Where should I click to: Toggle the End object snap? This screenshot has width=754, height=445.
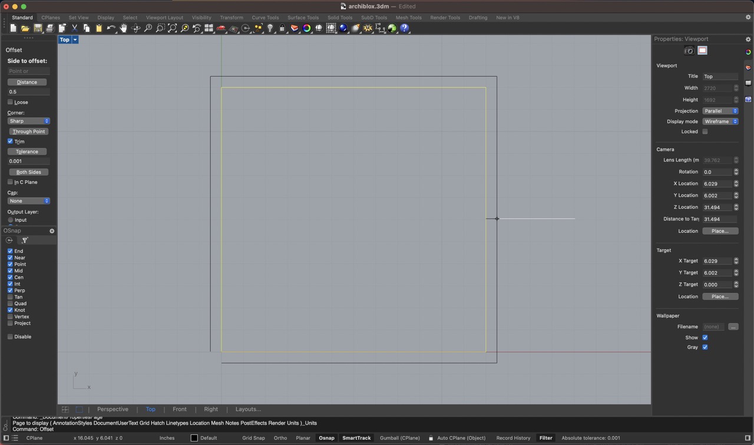click(10, 251)
